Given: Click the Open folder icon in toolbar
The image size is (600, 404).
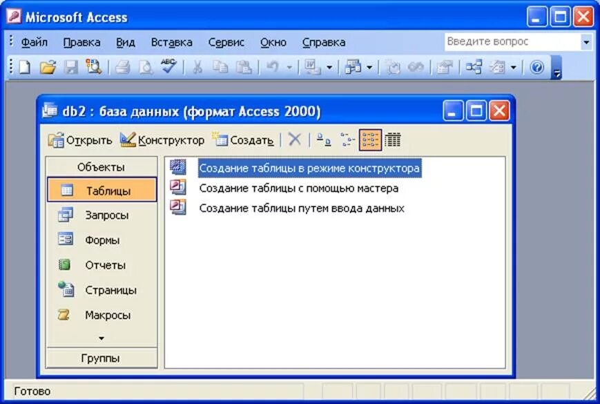Looking at the screenshot, I should click(x=48, y=68).
